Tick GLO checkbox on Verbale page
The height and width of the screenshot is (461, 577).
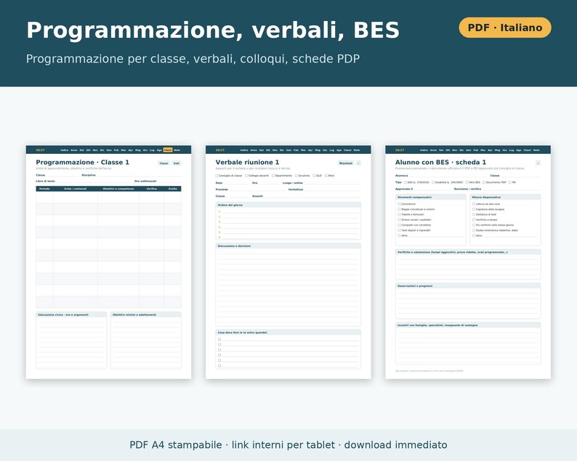pyautogui.click(x=314, y=176)
